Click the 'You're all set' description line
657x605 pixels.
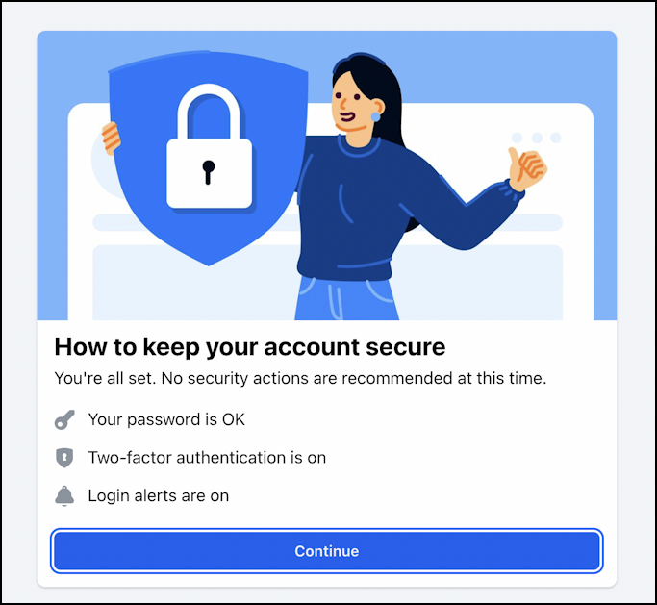pyautogui.click(x=300, y=378)
